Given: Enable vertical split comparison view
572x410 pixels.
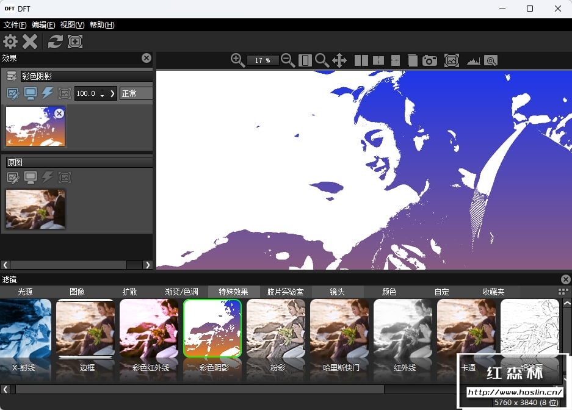Looking at the screenshot, I should 378,60.
